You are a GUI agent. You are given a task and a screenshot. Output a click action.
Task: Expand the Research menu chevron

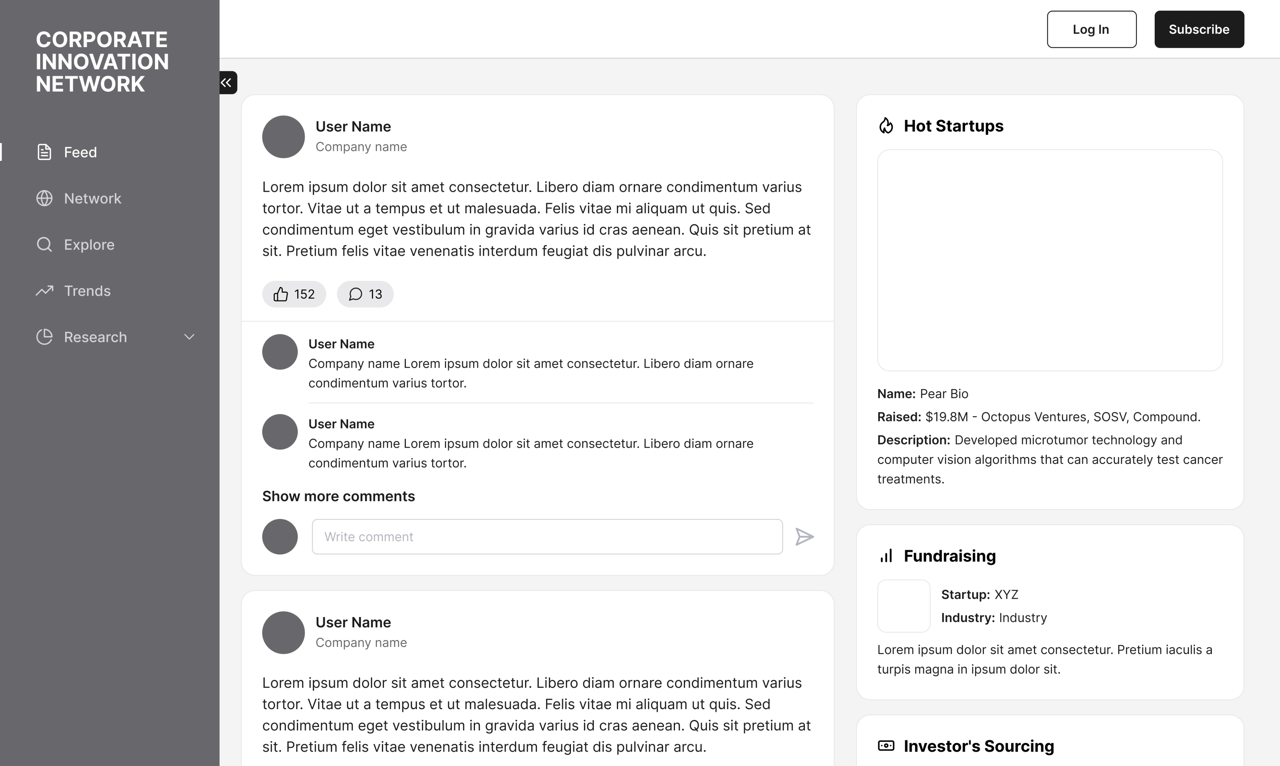click(189, 337)
